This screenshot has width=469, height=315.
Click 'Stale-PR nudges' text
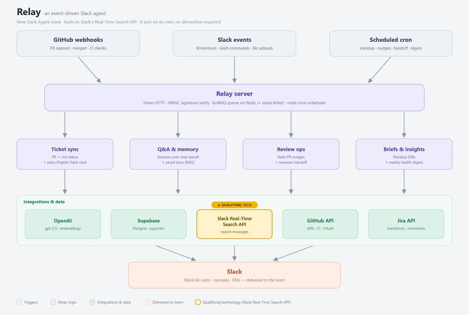(x=291, y=157)
